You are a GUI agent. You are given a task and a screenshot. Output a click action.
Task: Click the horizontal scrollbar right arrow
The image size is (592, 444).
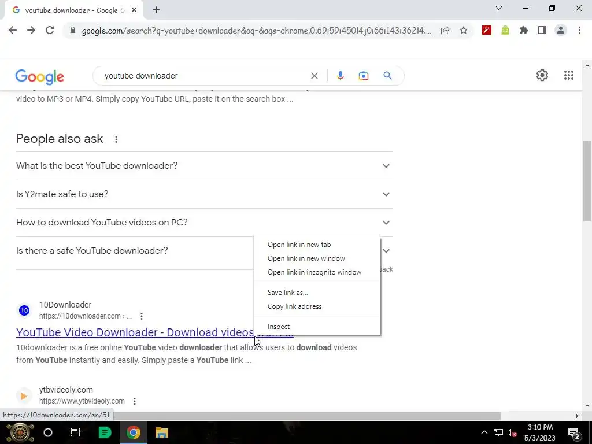(578, 416)
